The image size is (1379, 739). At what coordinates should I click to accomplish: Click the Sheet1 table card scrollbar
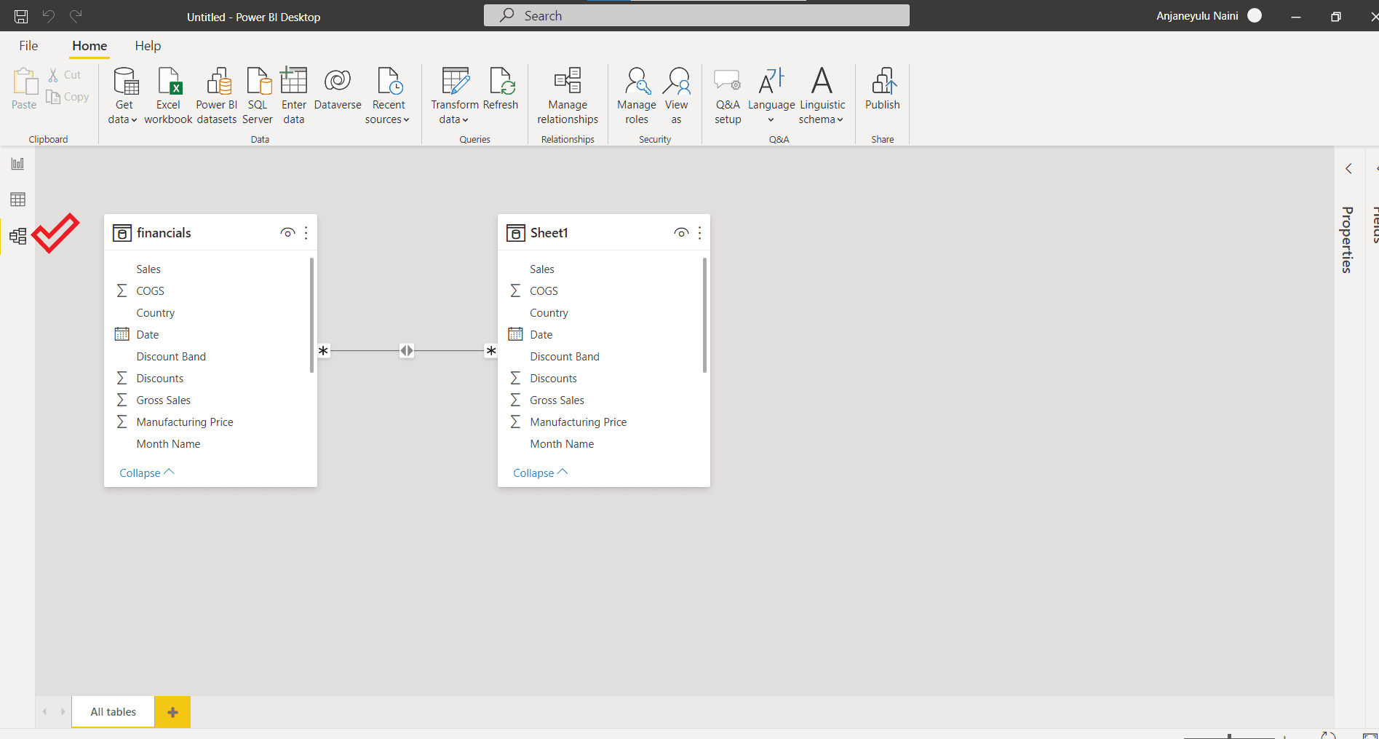(704, 315)
